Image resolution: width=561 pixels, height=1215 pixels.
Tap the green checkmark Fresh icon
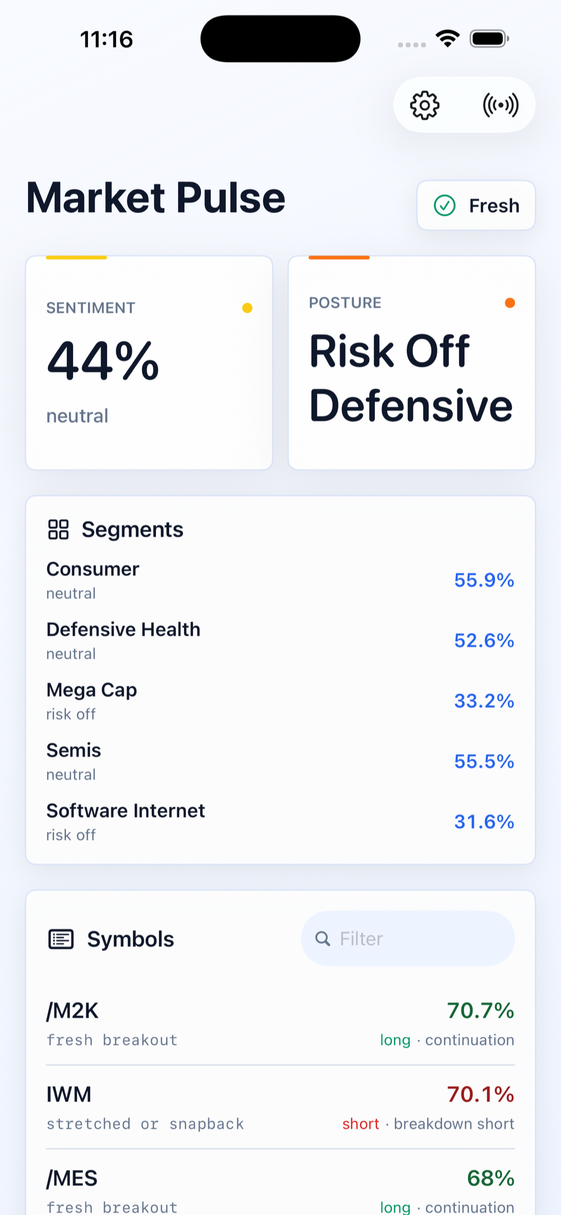444,206
